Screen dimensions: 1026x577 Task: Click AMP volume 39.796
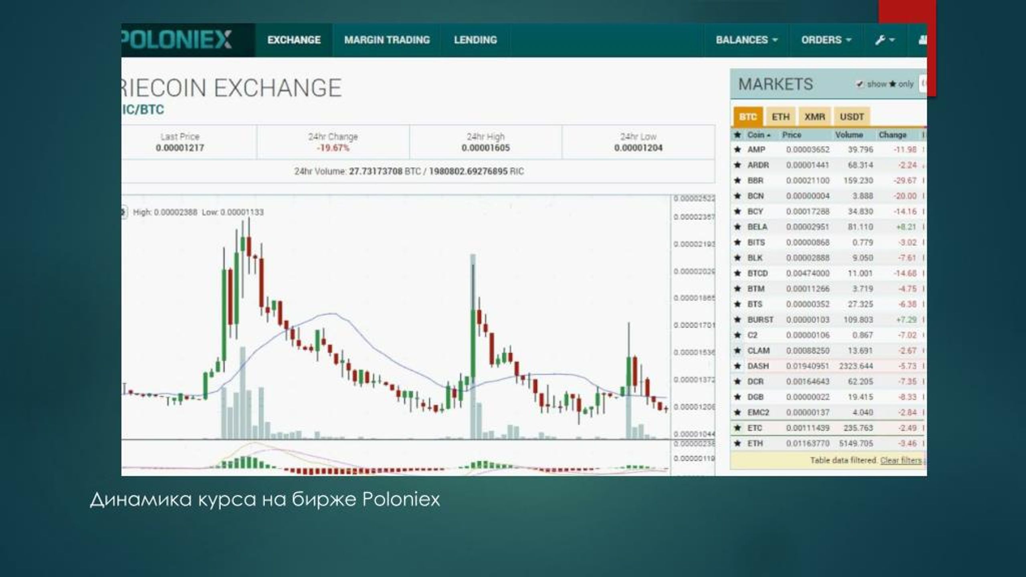pos(860,149)
